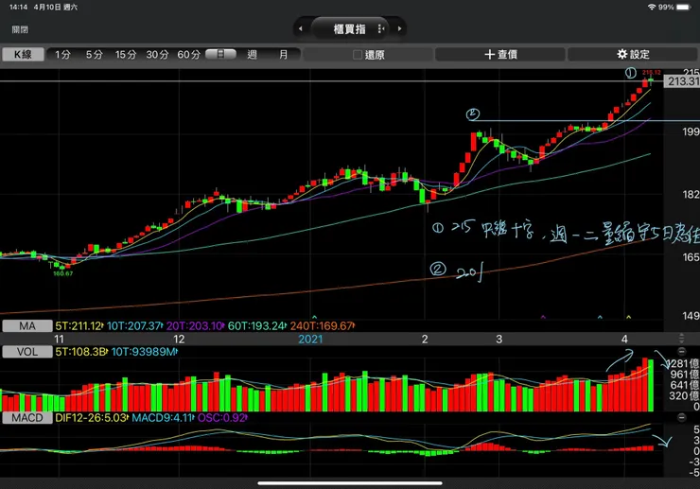Open the 設定 settings gear

coord(633,55)
